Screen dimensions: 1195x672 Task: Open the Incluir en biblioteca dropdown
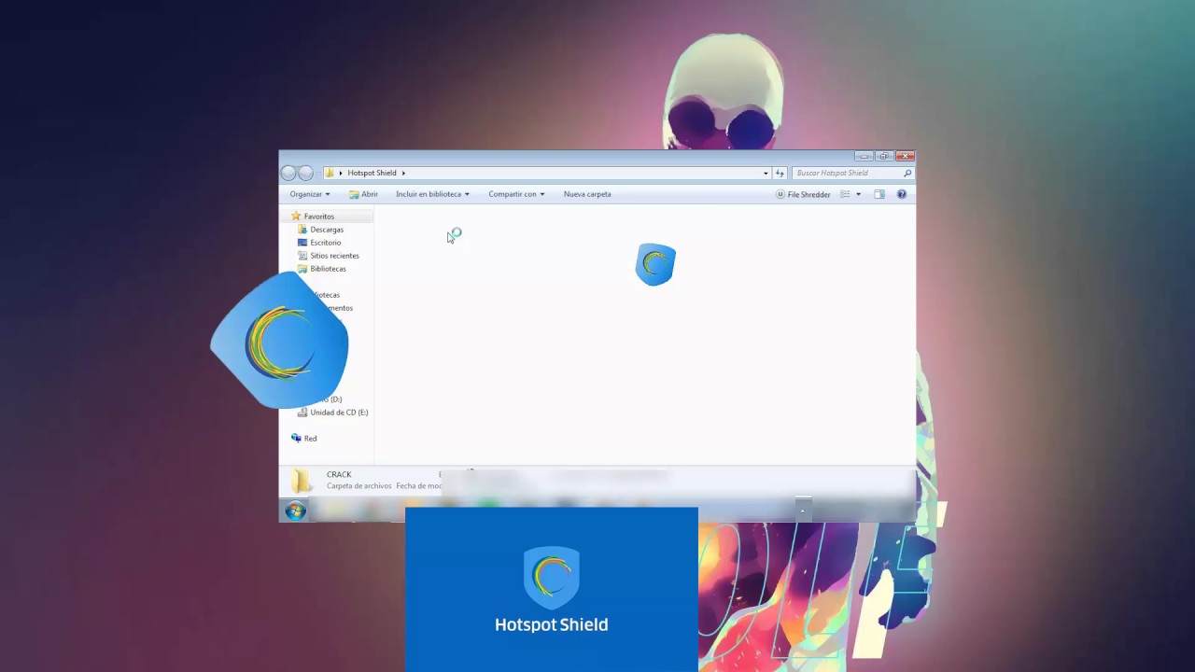click(432, 194)
